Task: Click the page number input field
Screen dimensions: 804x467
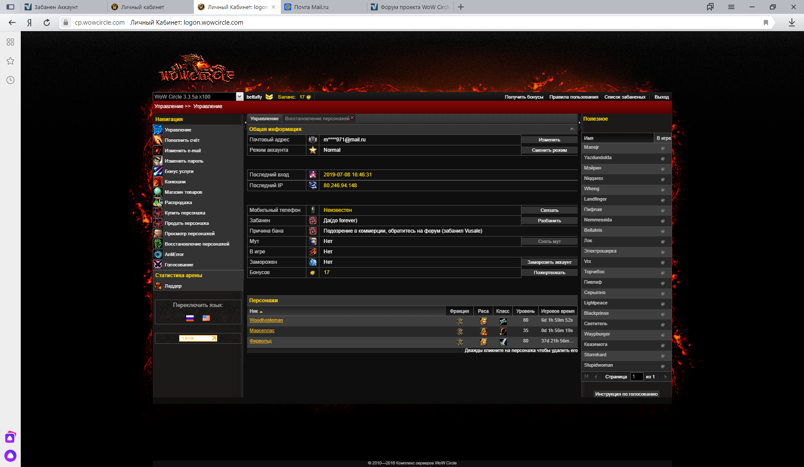Action: pyautogui.click(x=637, y=377)
